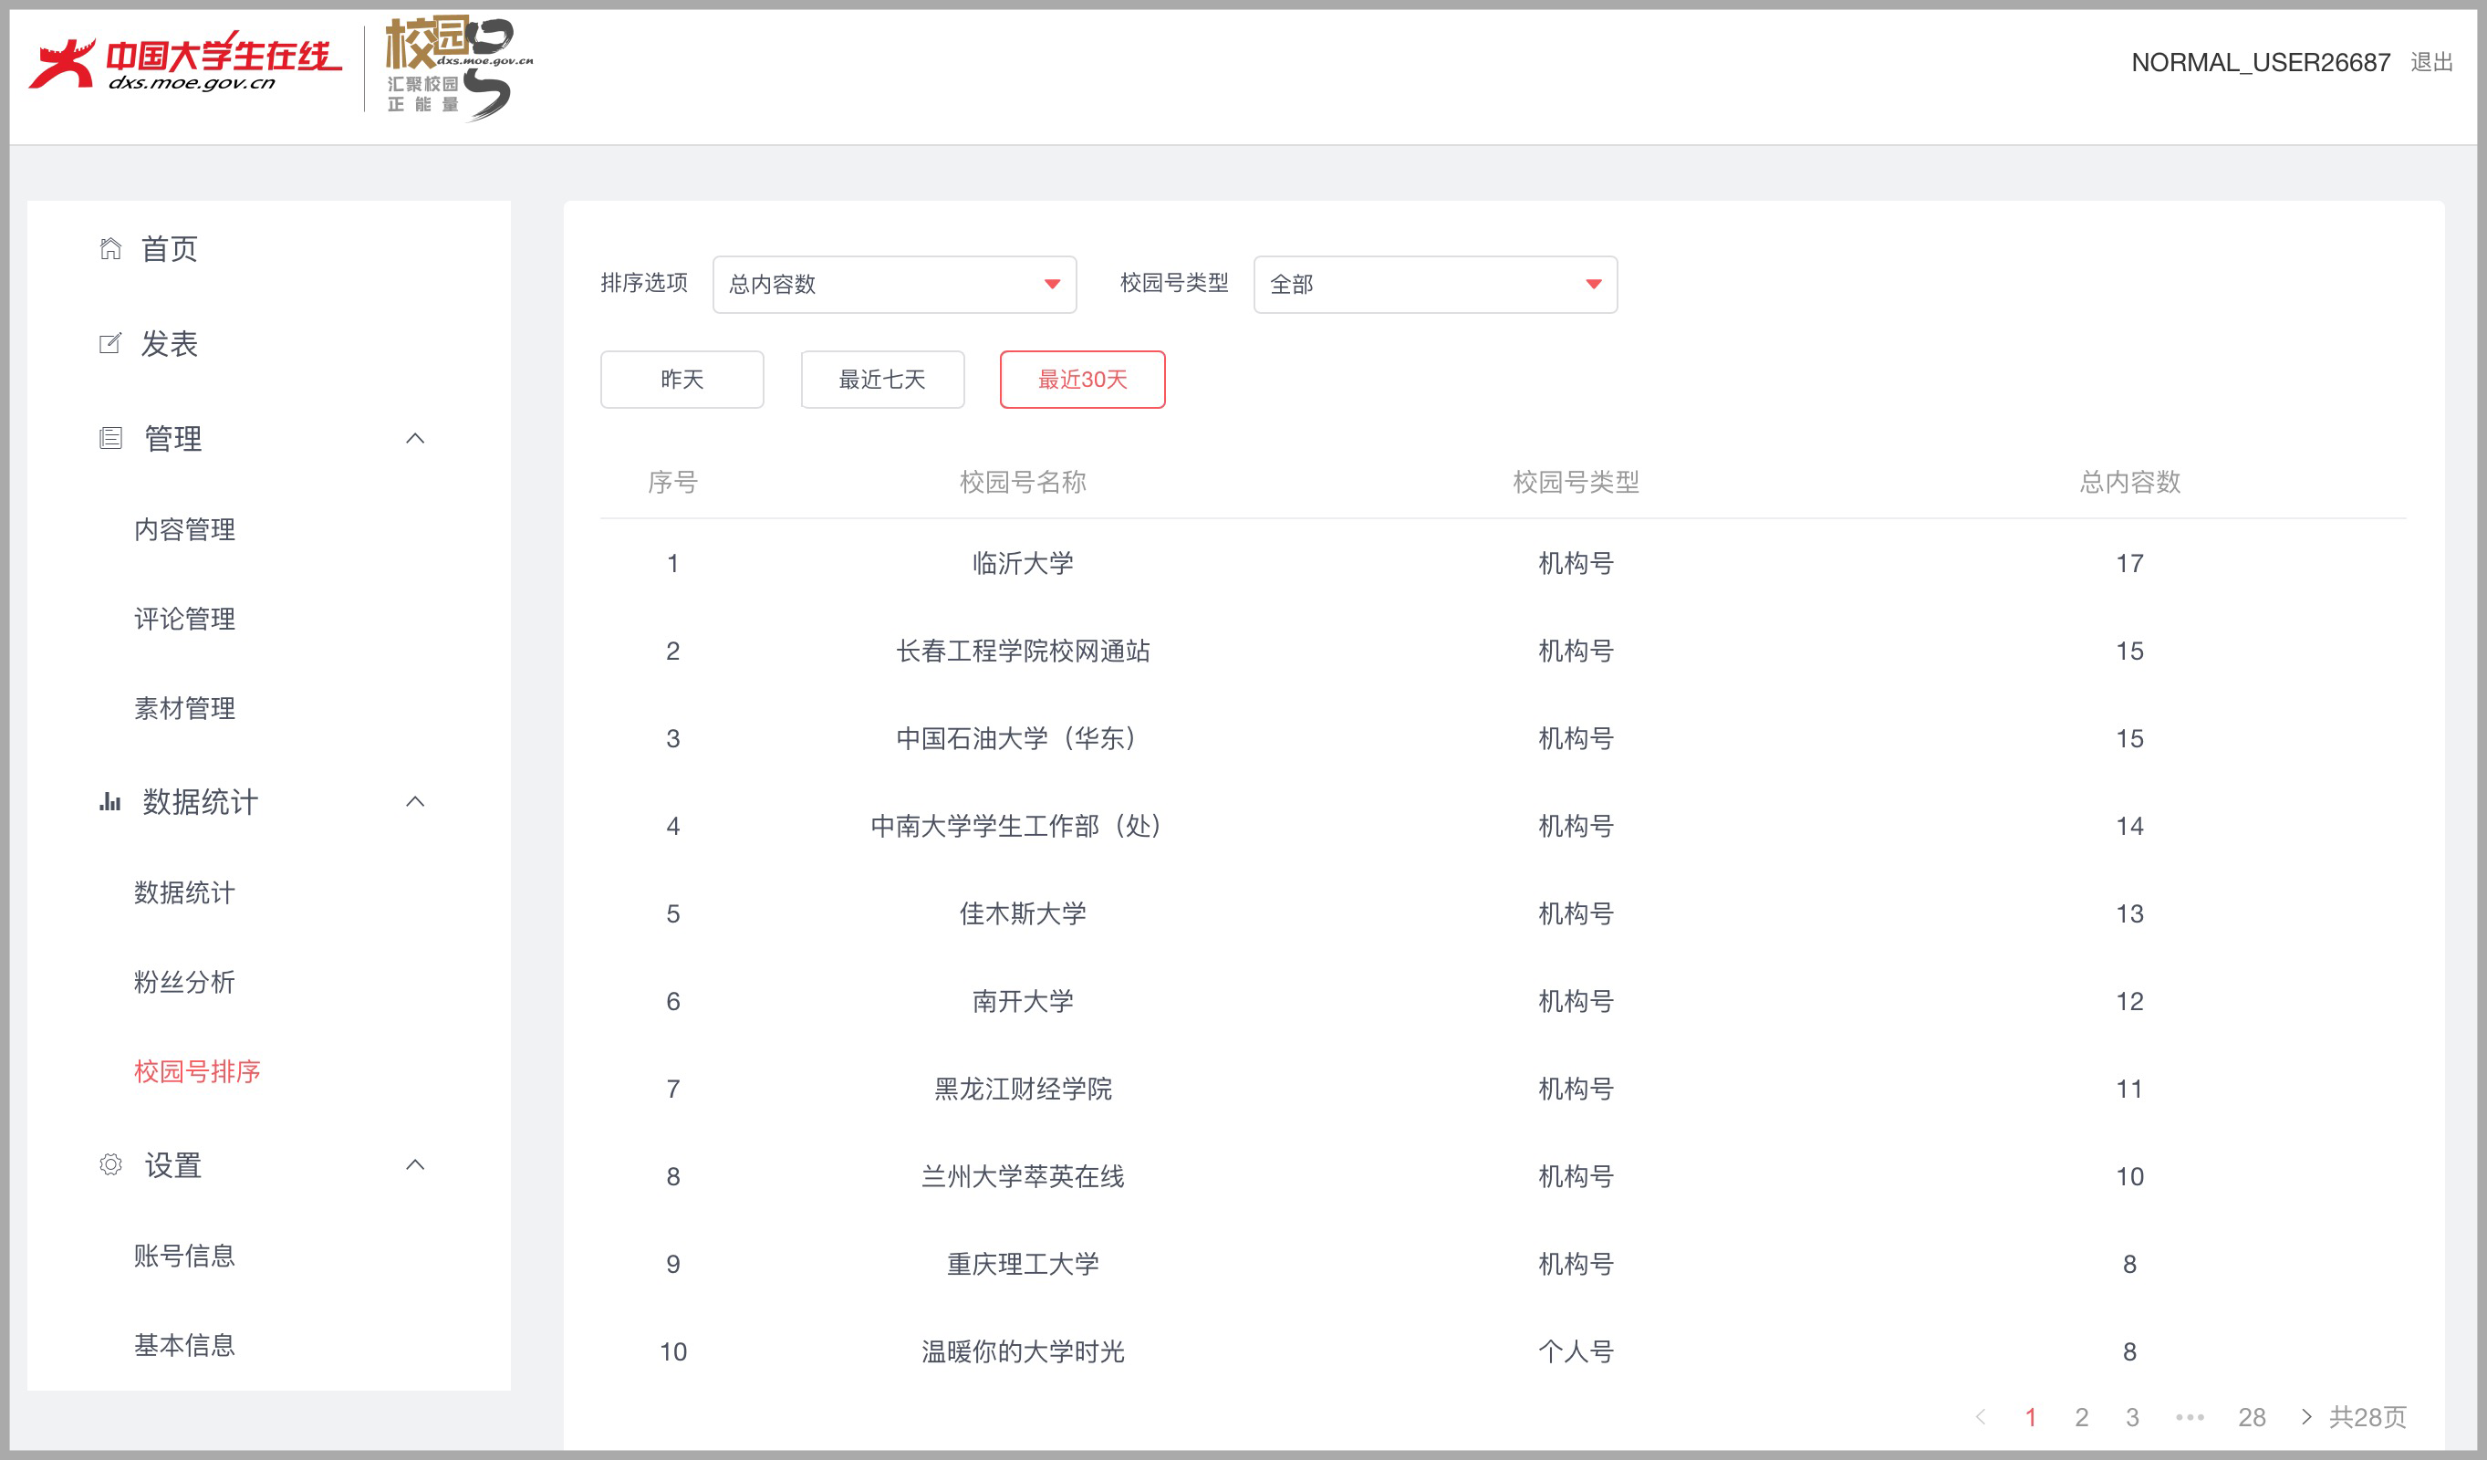Viewport: 2487px width, 1460px height.
Task: Open 内容管理 in the sidebar
Action: 184,530
